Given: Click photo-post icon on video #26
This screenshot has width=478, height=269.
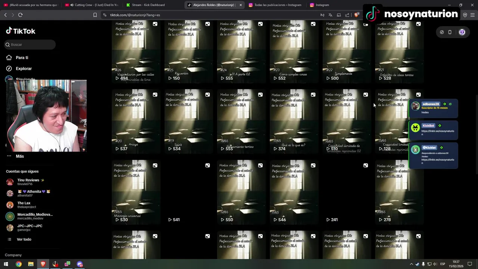Looking at the screenshot, I should pos(155,24).
